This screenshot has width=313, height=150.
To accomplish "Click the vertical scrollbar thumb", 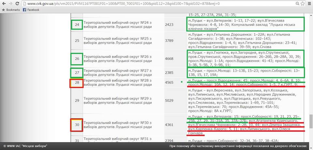I will [311, 121].
